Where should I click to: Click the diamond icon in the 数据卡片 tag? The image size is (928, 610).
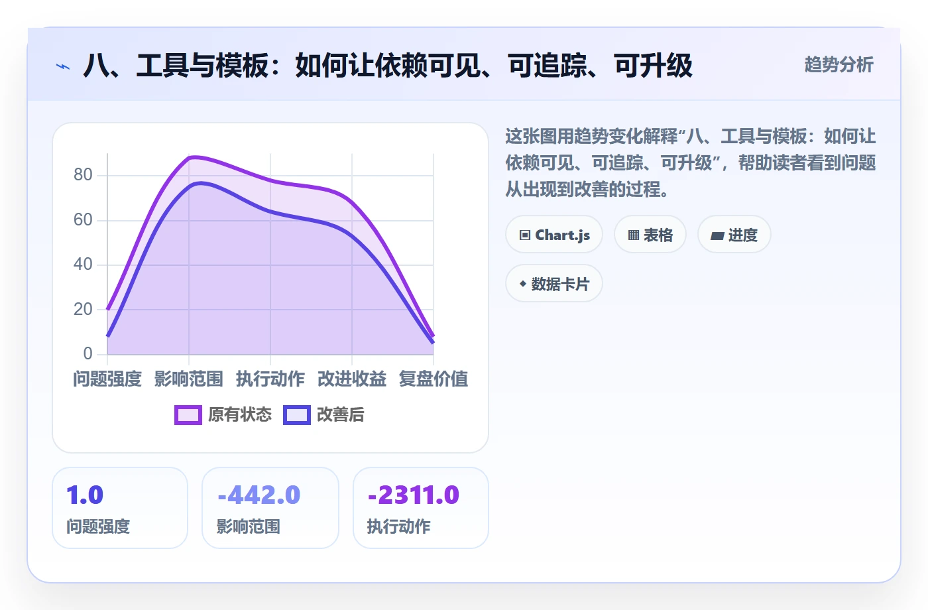point(523,284)
